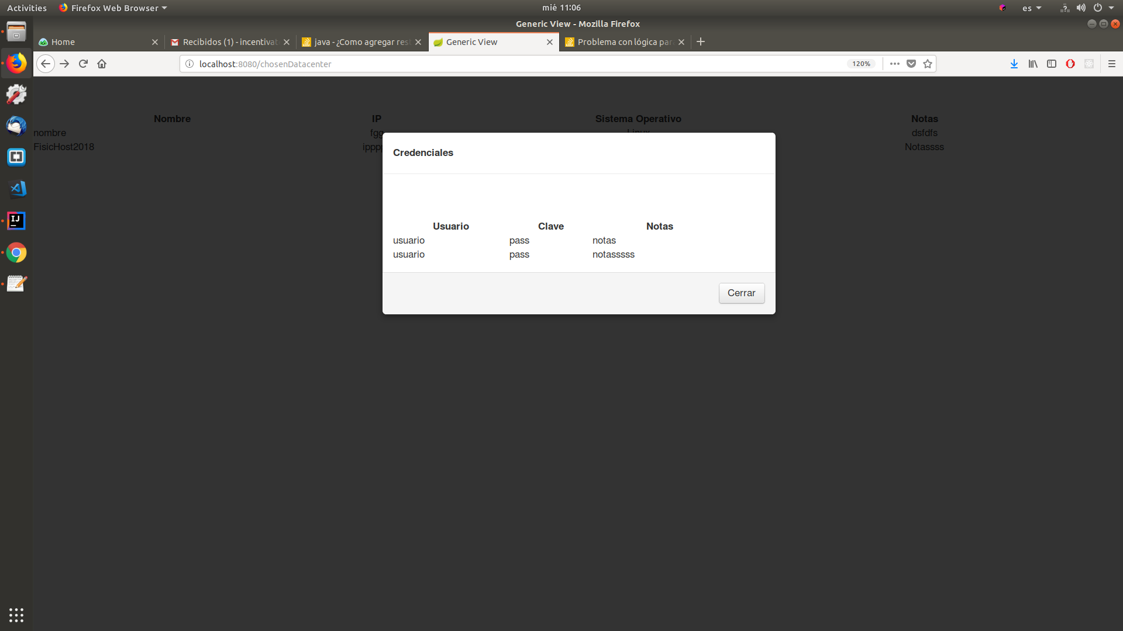The width and height of the screenshot is (1123, 631).
Task: Toggle the Firefox sidebar view
Action: click(x=1052, y=64)
